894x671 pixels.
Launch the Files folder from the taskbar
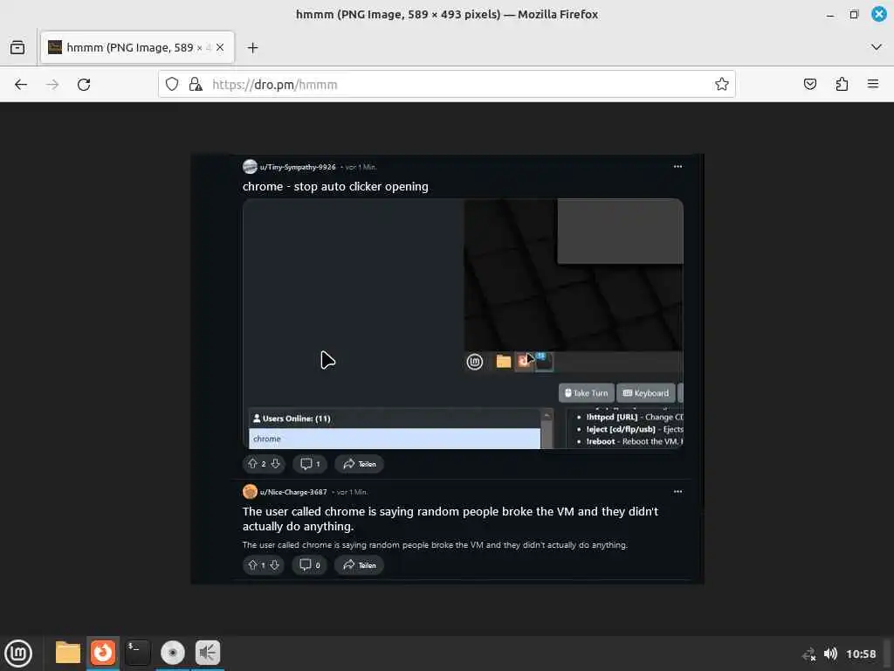(x=68, y=653)
